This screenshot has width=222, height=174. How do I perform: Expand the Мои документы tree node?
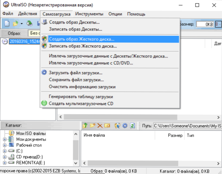[x=4, y=139]
